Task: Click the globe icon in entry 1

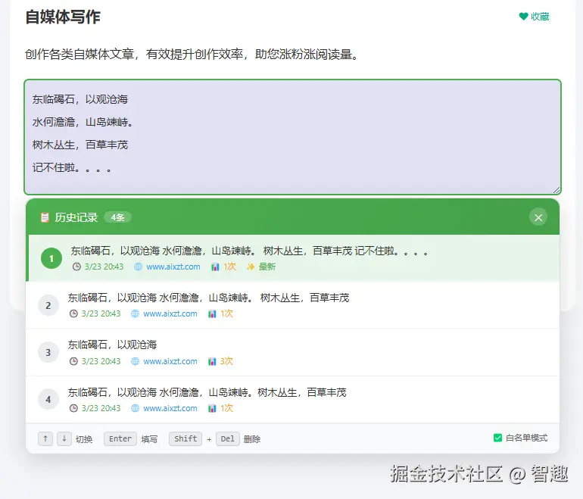Action: [x=138, y=267]
